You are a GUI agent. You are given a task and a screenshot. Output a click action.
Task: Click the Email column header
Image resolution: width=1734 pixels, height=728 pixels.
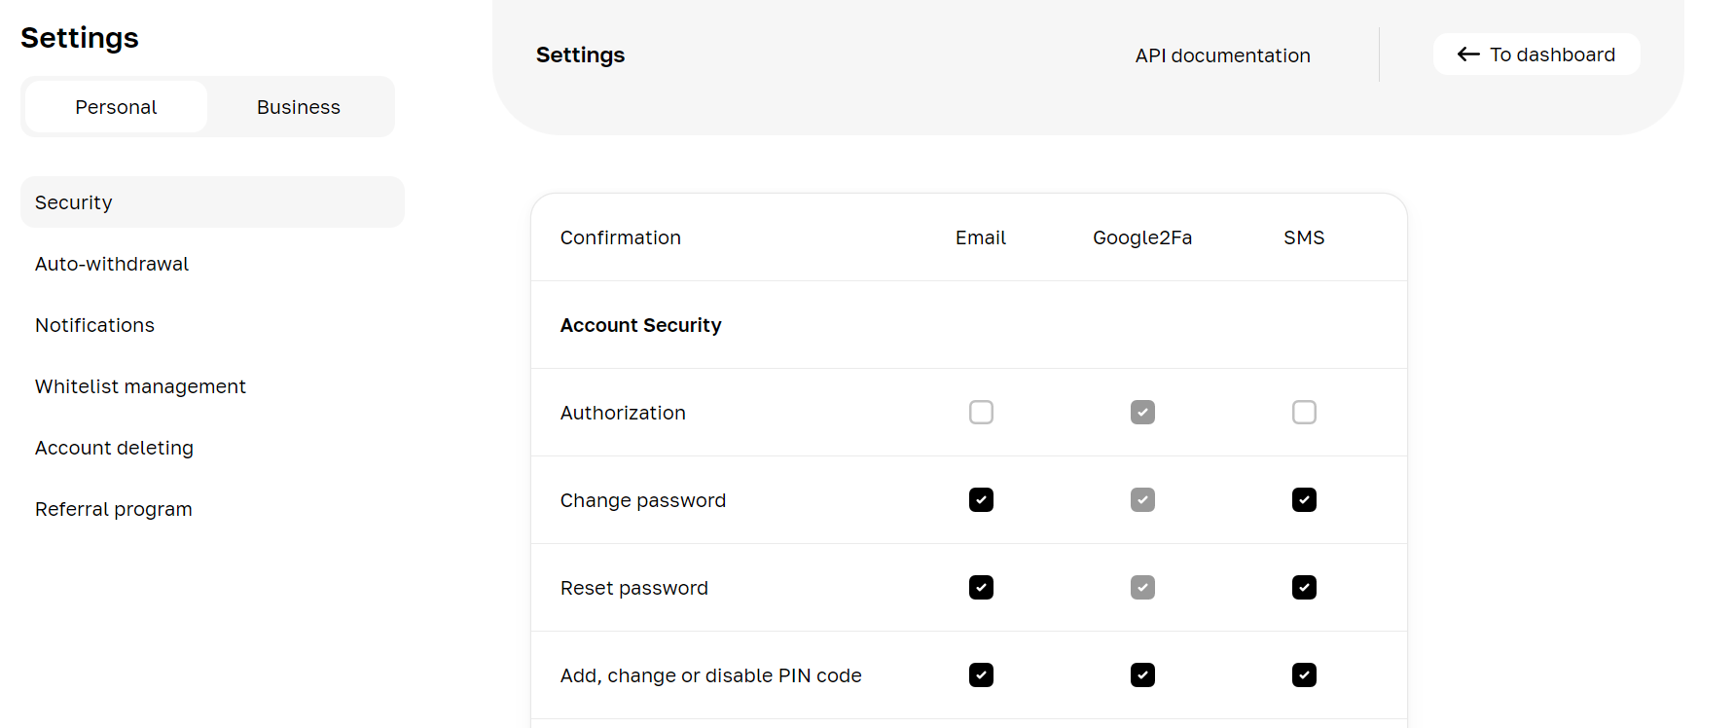(x=981, y=237)
